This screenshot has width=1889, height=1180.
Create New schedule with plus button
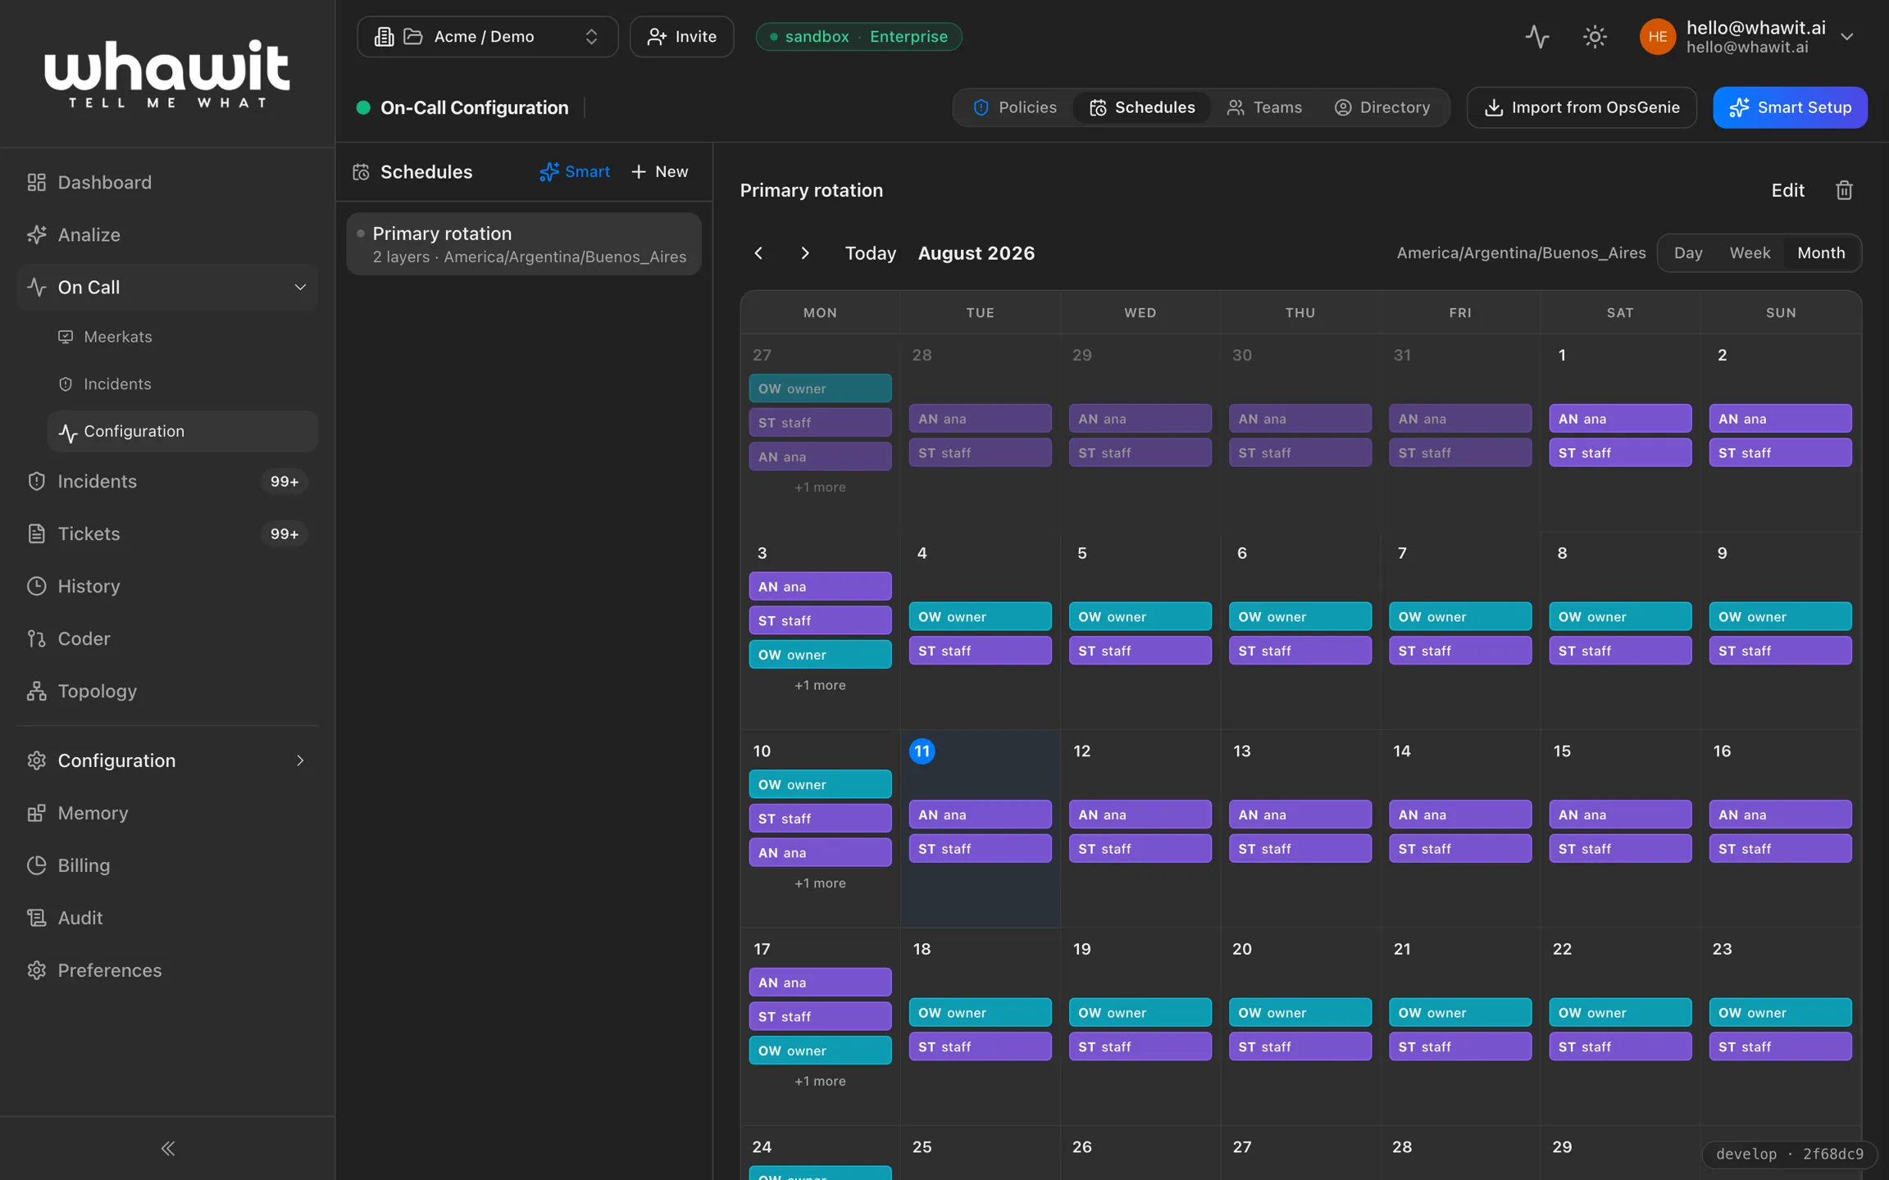coord(659,171)
